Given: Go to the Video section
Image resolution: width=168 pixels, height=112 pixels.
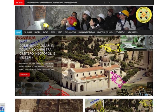Looking at the screenshot, I should coord(60,32).
